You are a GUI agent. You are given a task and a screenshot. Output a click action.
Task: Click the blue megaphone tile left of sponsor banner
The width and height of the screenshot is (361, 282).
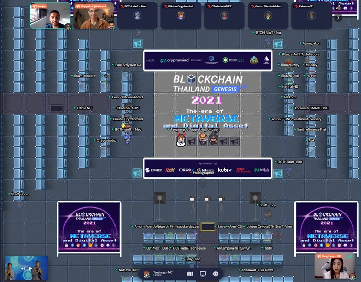pos(137,173)
